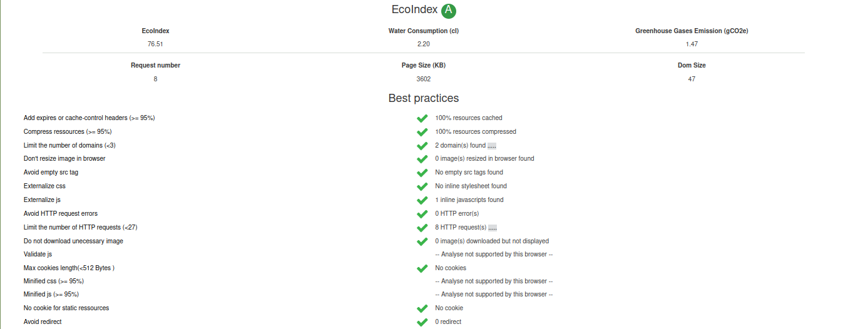Expand the details dots after '8 HTTP request(s)'
This screenshot has width=843, height=329.
click(493, 228)
